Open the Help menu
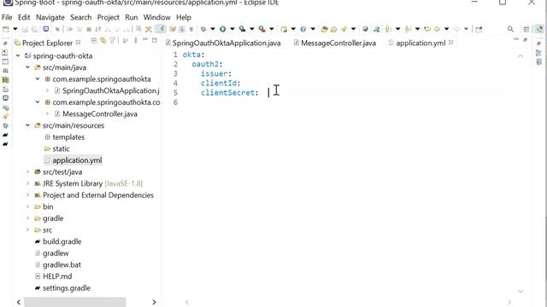The height and width of the screenshot is (307, 547). point(184,17)
